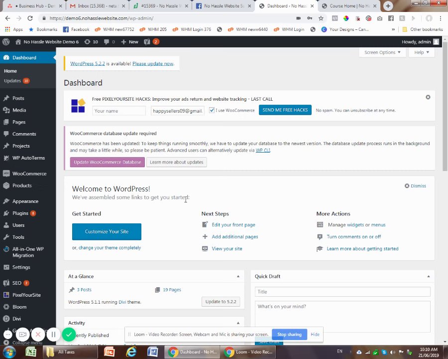448x359 pixels.
Task: Open 19 Pages link in At a Glance
Action: [x=172, y=290]
